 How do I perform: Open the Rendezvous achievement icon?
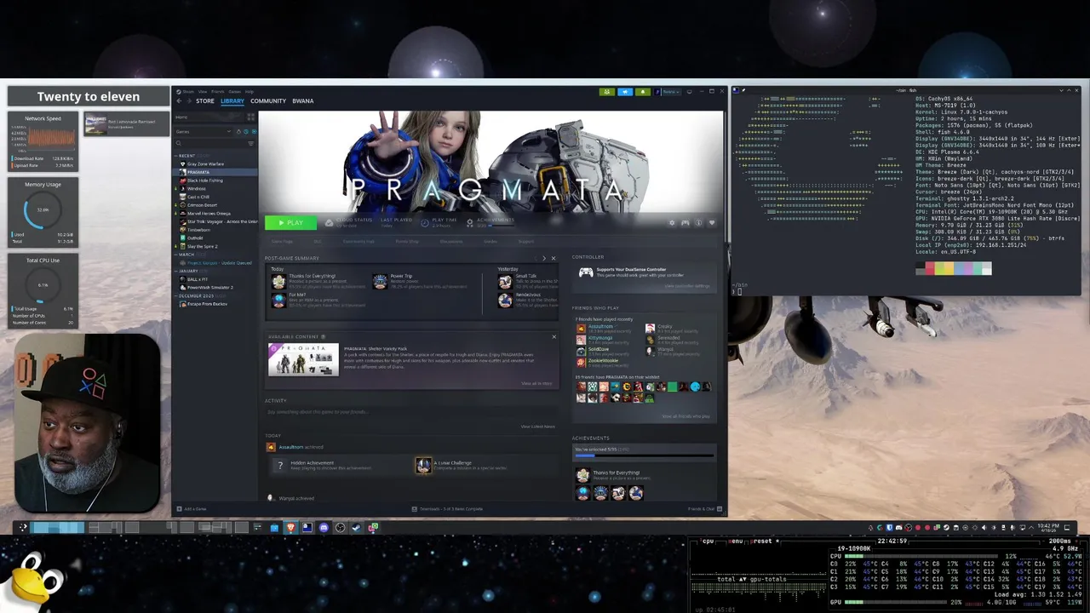(505, 300)
